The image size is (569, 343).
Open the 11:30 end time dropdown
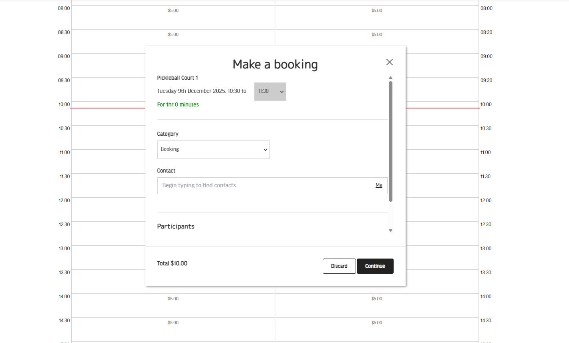click(x=270, y=92)
